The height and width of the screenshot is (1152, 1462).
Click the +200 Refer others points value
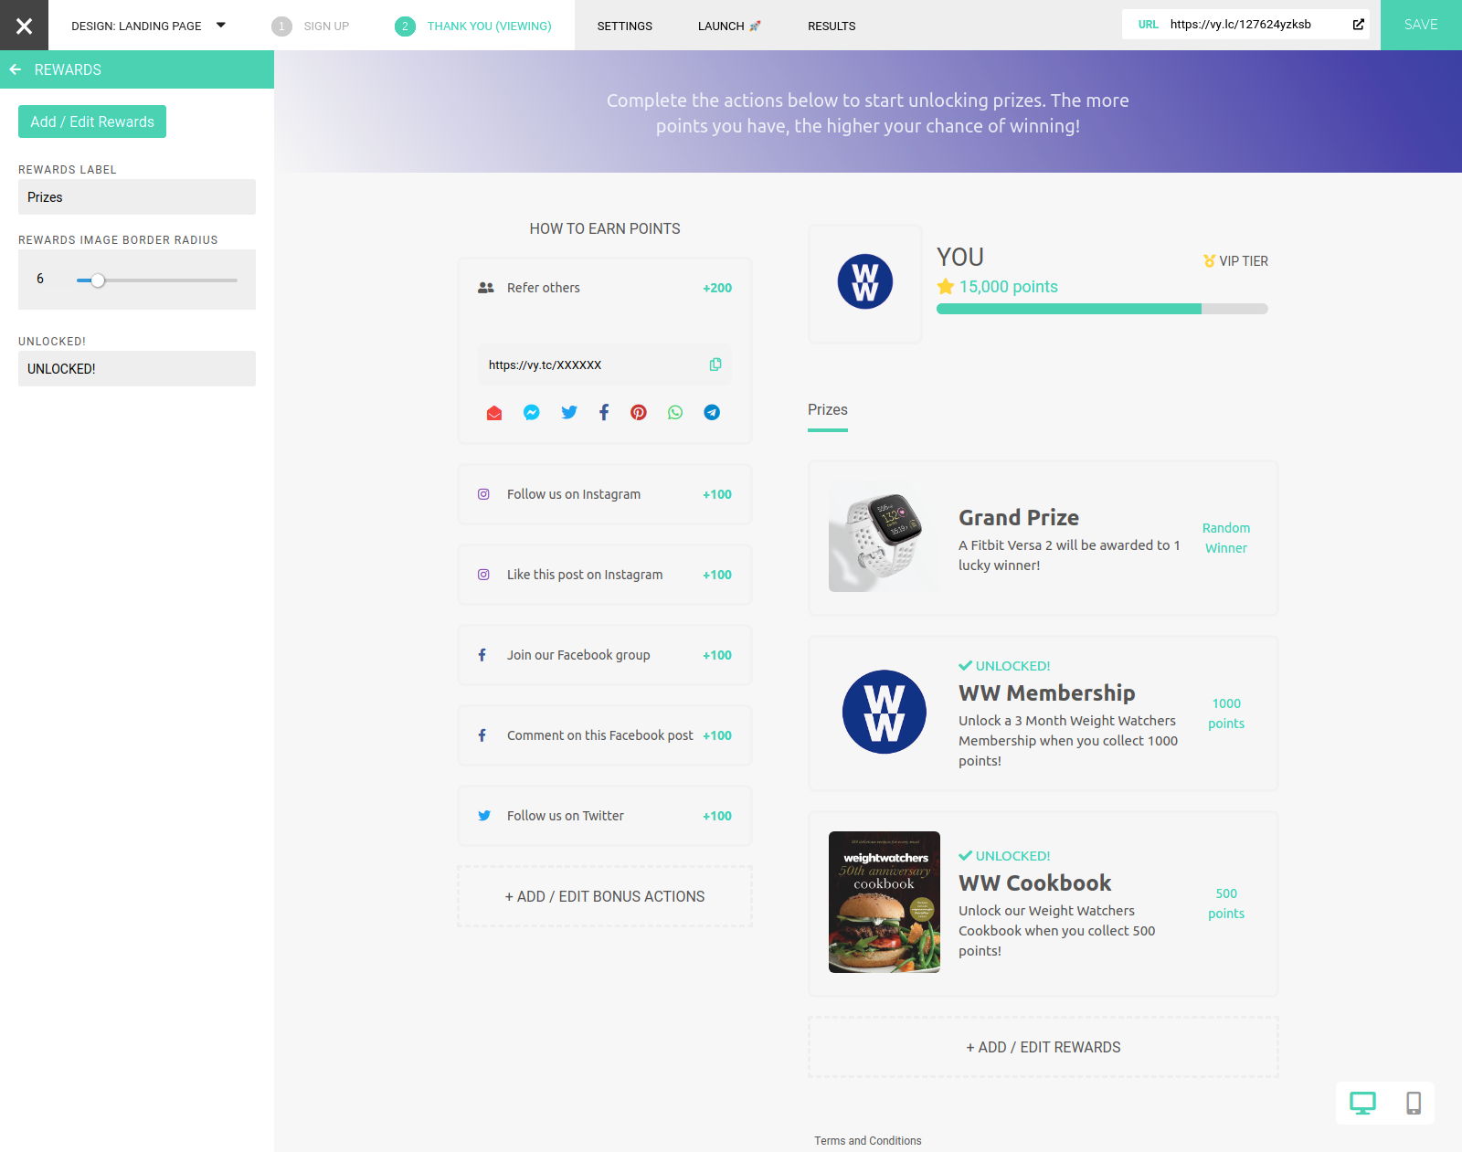(717, 288)
